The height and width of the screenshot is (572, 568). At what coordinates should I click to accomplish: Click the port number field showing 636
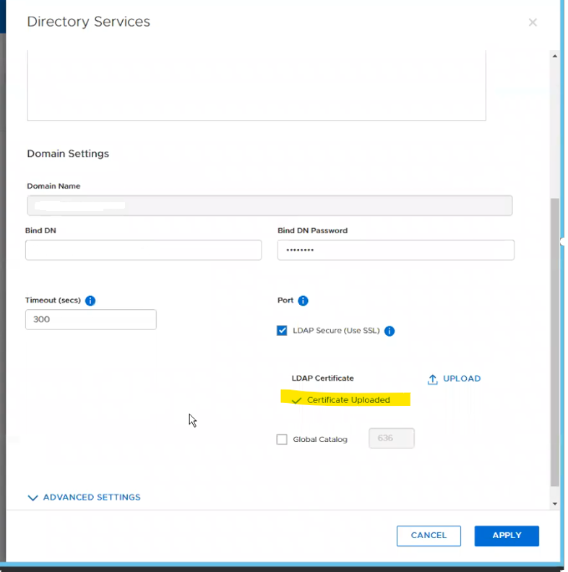pos(391,438)
